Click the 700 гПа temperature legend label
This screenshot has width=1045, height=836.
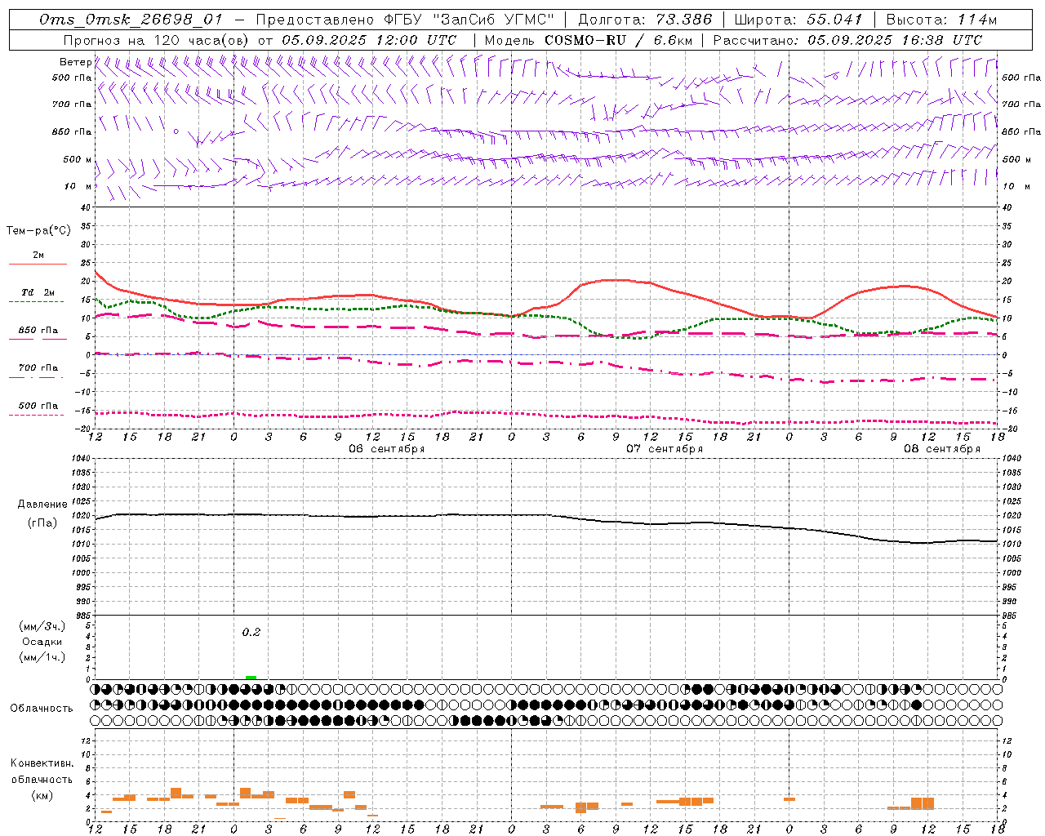click(x=38, y=367)
